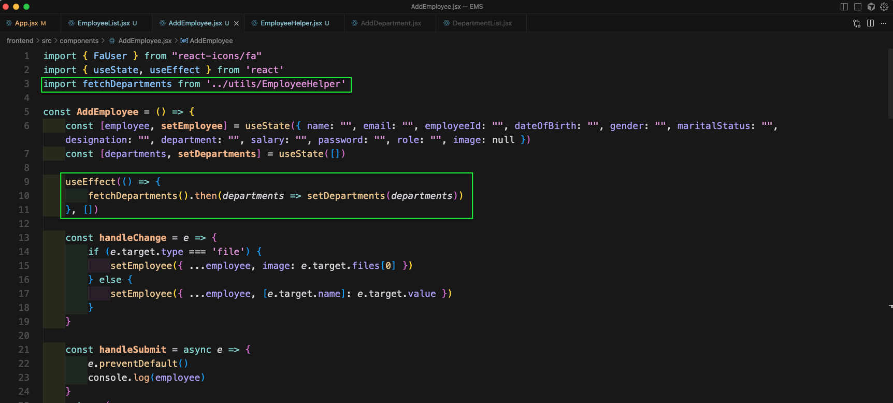893x403 pixels.
Task: Toggle the bottom panel layout icon
Action: tap(858, 7)
